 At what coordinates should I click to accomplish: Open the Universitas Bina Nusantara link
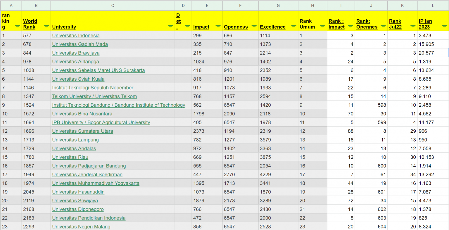tap(82, 114)
